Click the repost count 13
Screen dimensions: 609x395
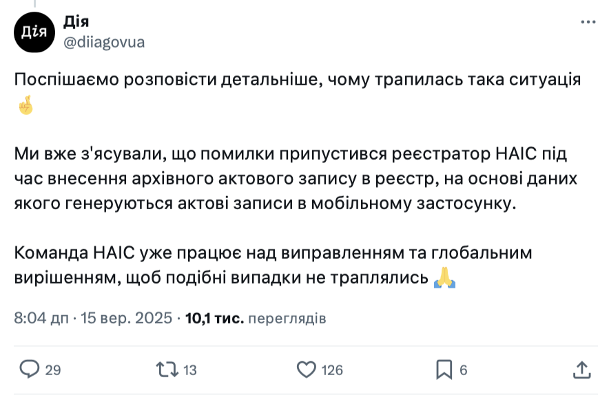(x=190, y=370)
